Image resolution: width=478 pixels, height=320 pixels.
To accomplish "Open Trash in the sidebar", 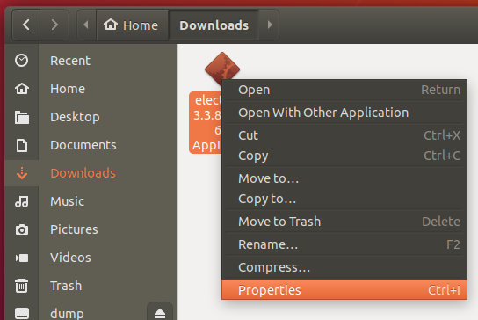I will 66,286.
